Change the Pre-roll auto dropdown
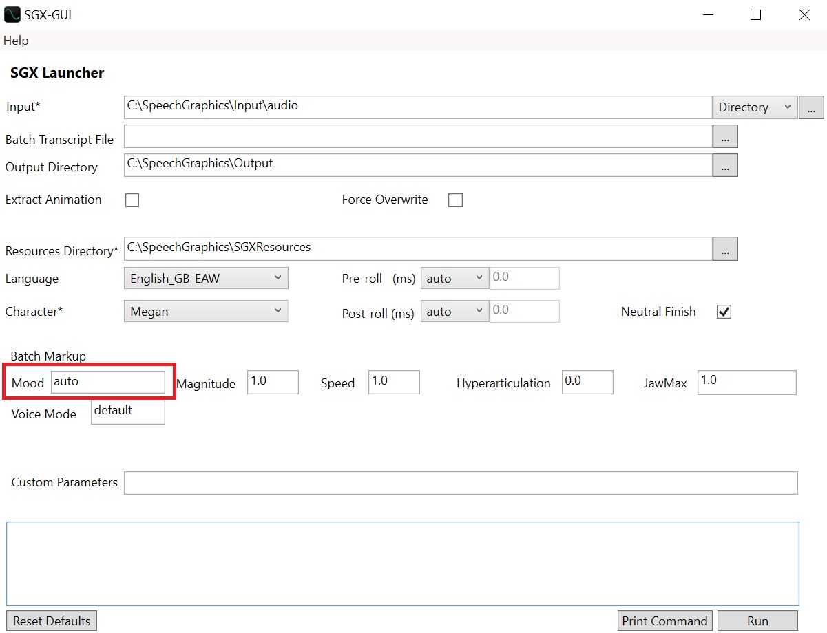The width and height of the screenshot is (827, 633). coord(454,278)
